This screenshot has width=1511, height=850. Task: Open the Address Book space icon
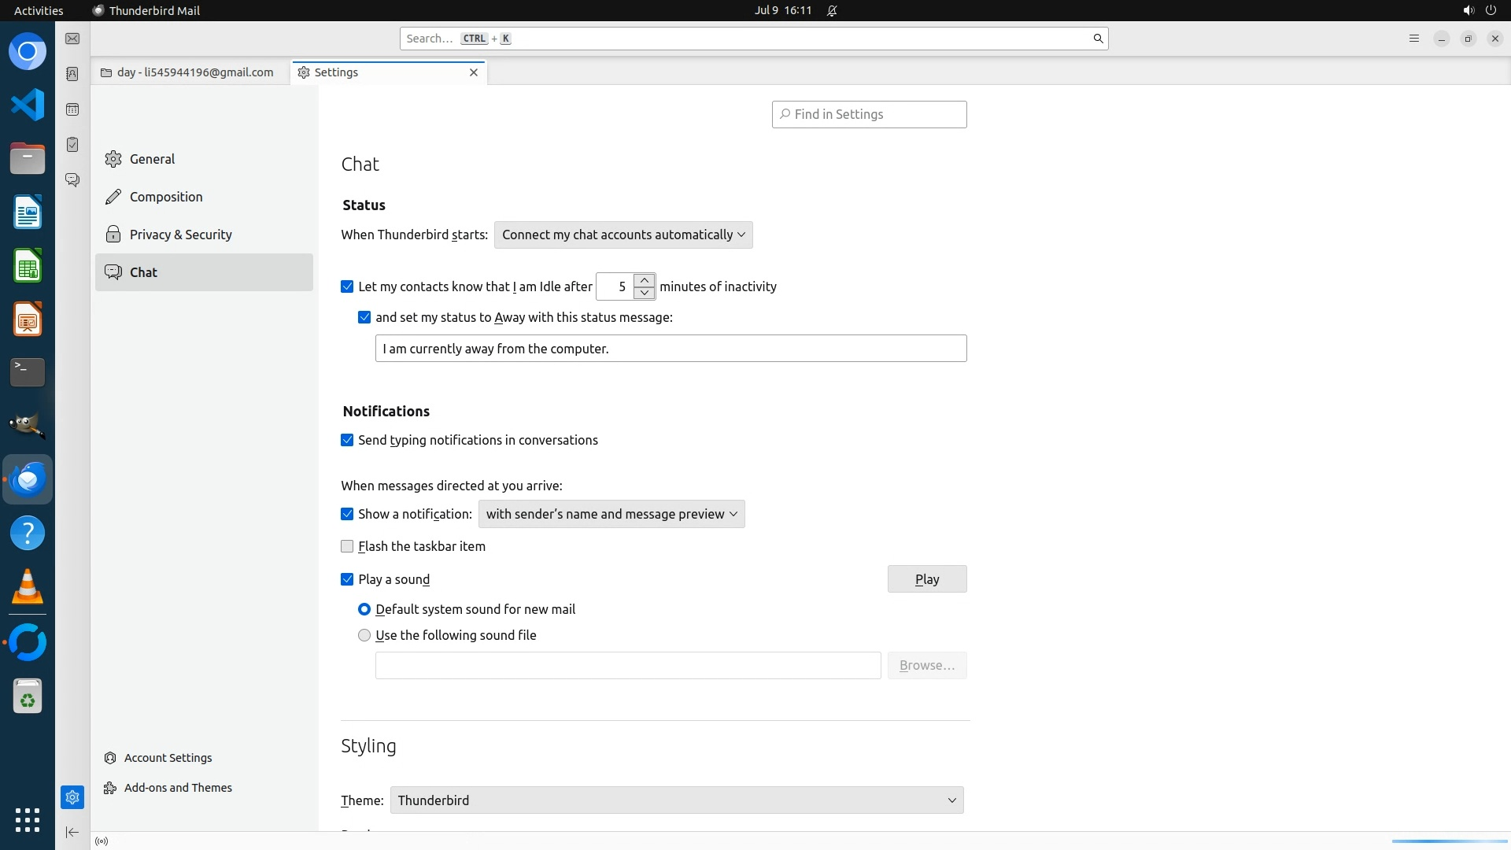(x=72, y=74)
